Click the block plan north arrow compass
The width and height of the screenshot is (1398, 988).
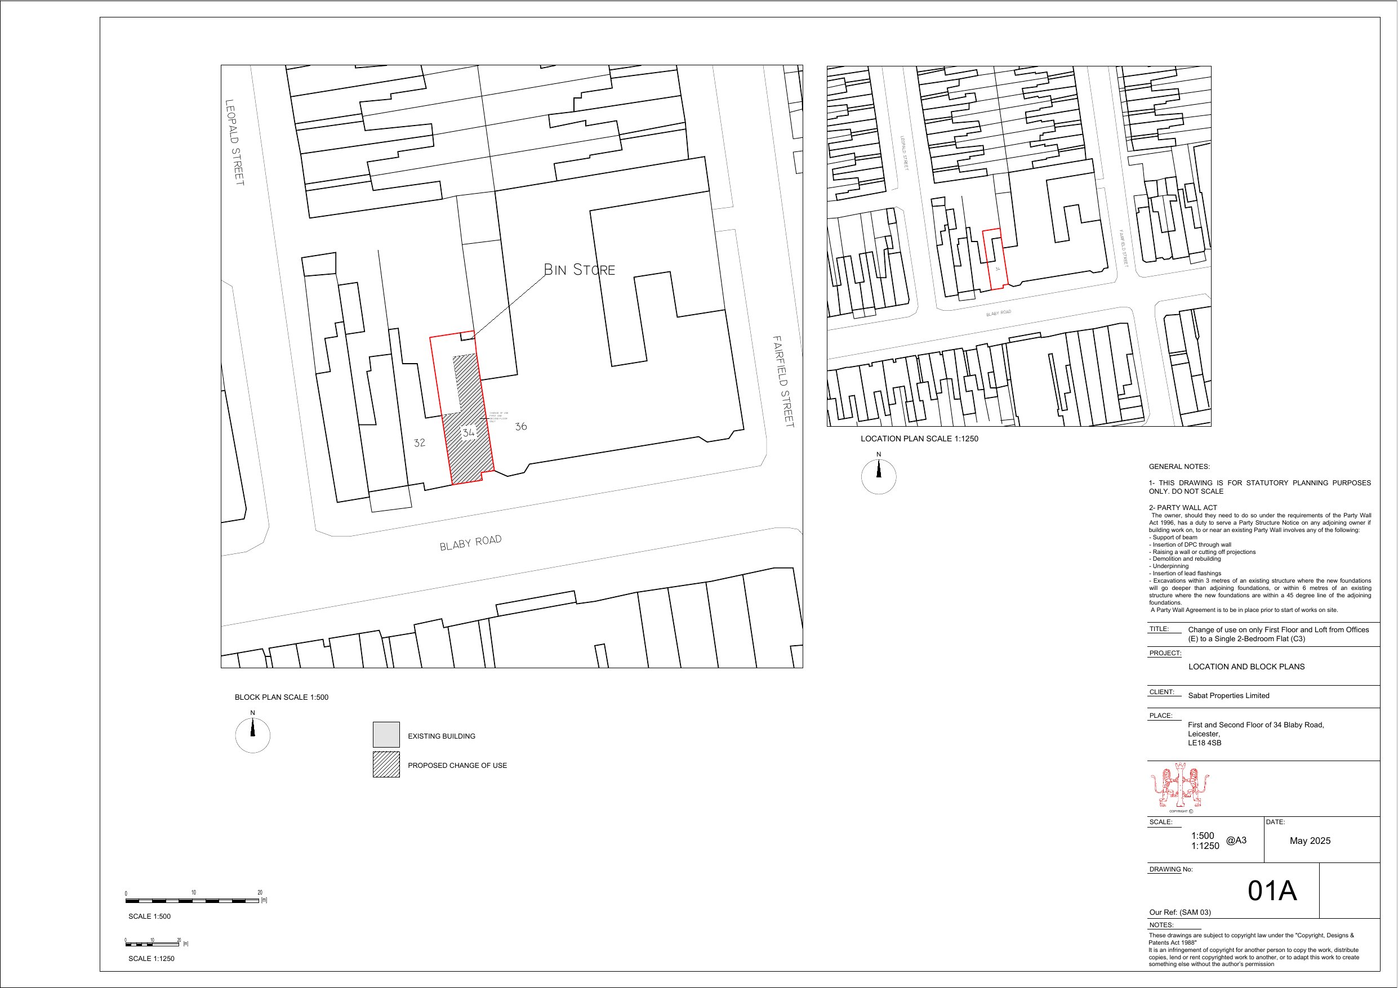(252, 735)
